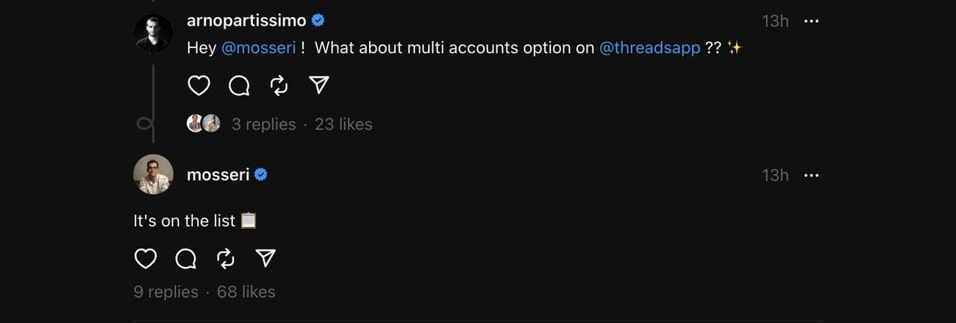Open the @mosseri mention link
This screenshot has width=956, height=323.
[258, 48]
